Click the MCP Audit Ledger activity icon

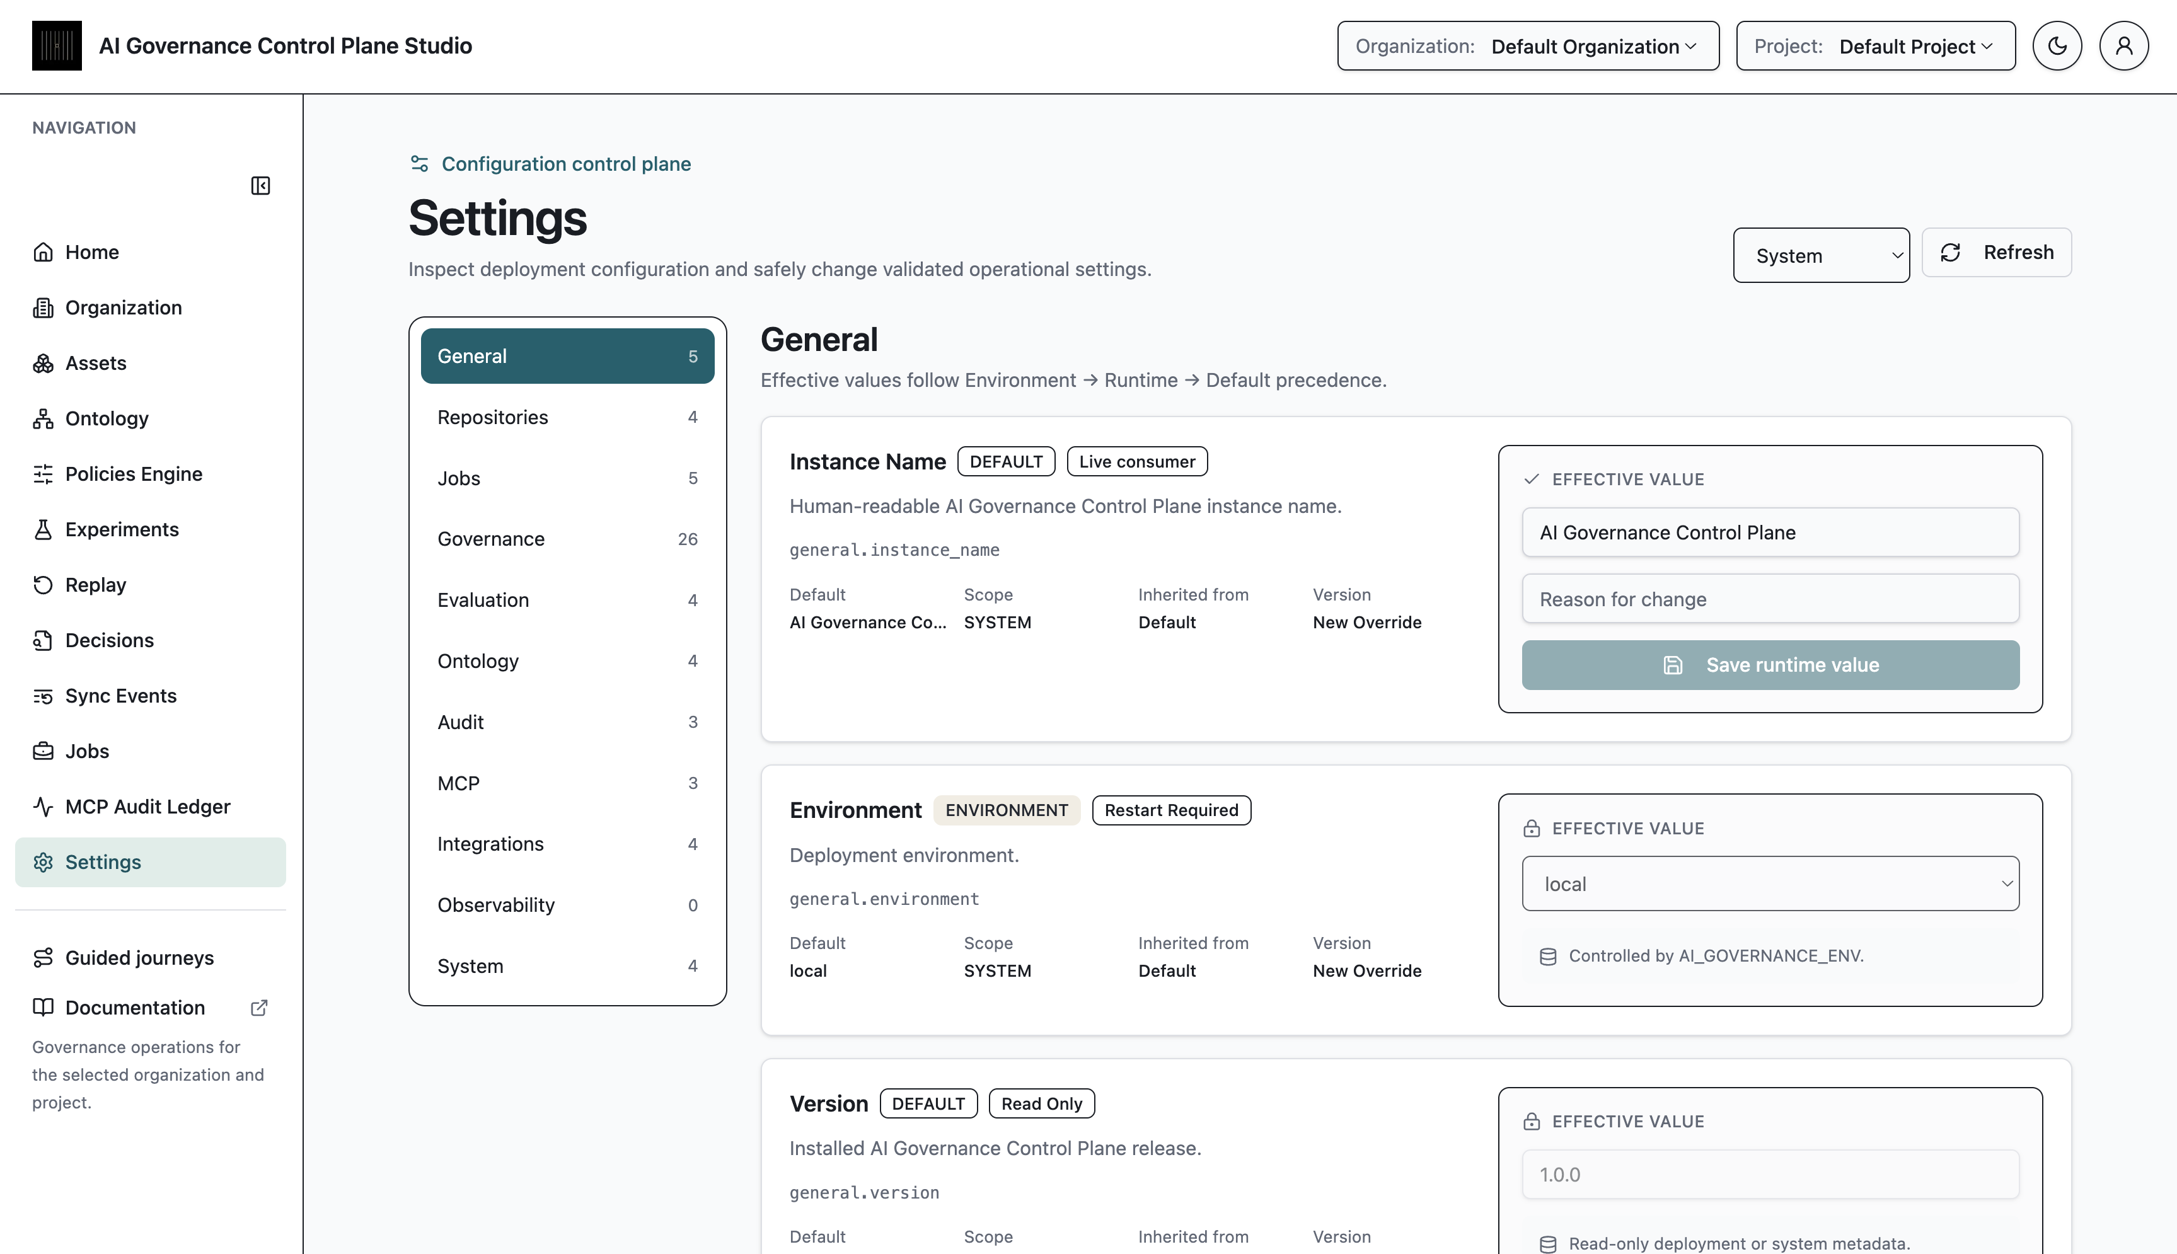point(43,807)
